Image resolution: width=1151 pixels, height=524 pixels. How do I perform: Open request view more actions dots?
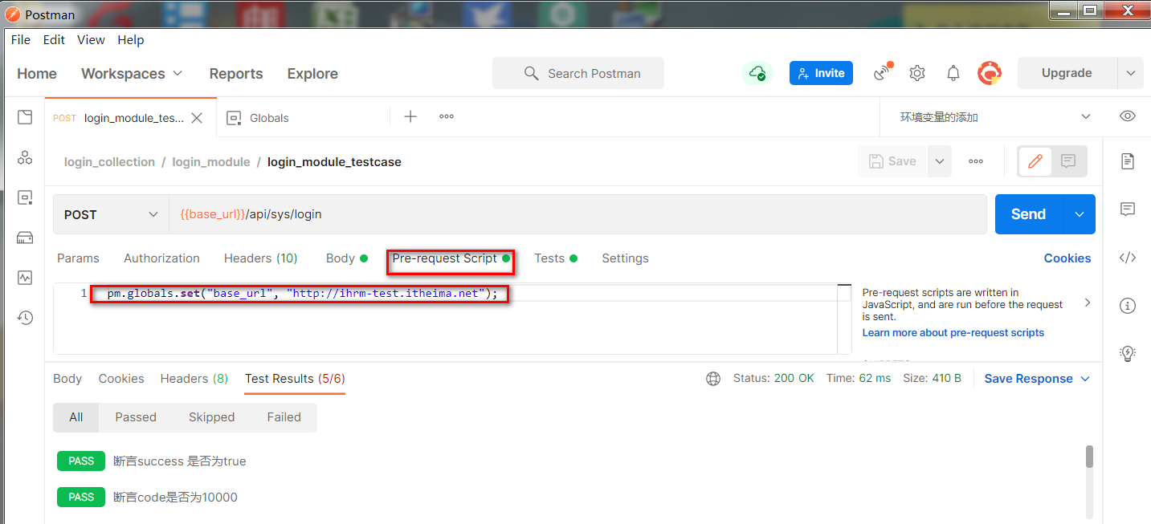click(x=976, y=161)
